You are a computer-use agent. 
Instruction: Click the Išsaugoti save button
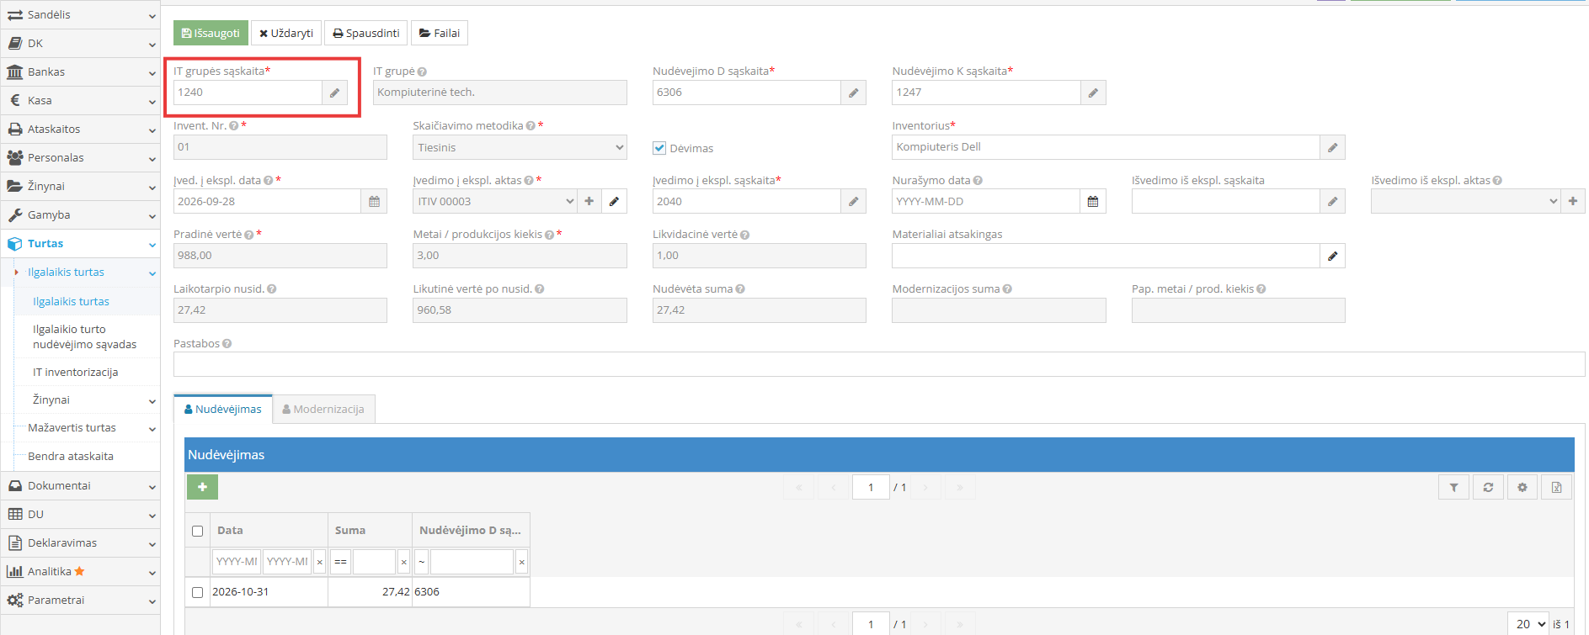click(x=211, y=33)
